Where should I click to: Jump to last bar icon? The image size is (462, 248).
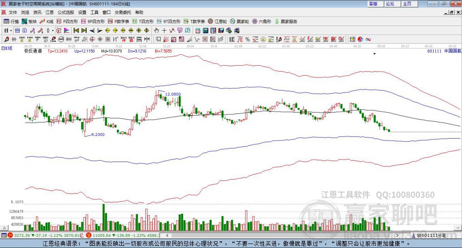(84, 31)
